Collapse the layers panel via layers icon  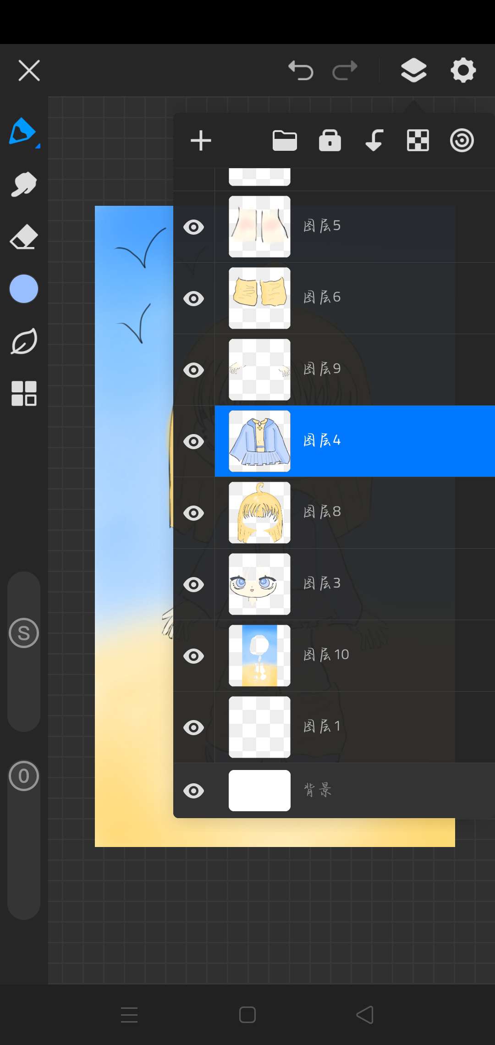(x=413, y=71)
